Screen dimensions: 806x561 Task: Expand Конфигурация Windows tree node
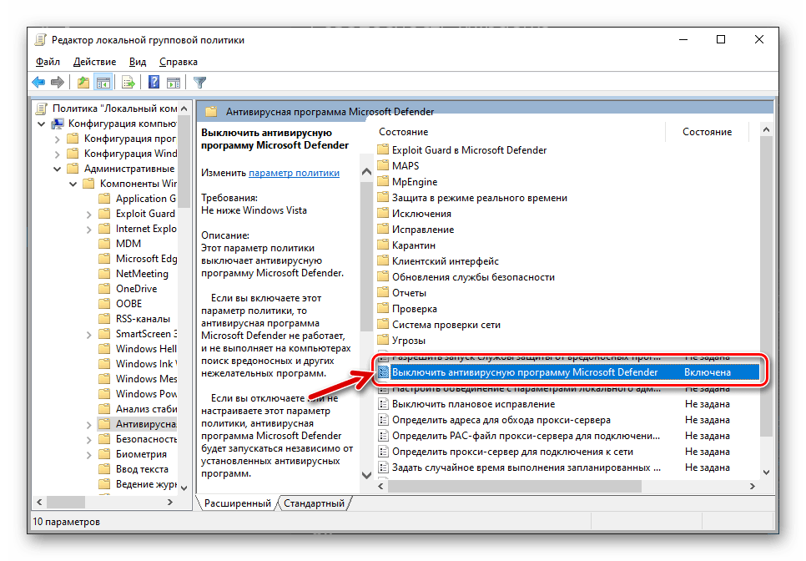[x=57, y=154]
